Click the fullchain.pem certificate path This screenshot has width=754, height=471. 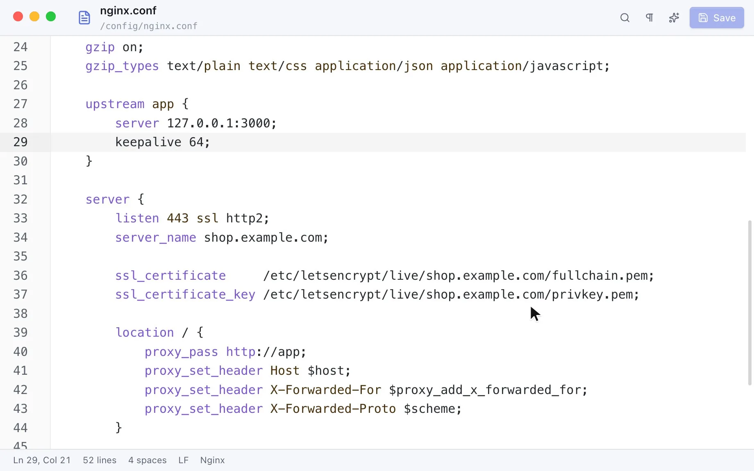(x=459, y=276)
